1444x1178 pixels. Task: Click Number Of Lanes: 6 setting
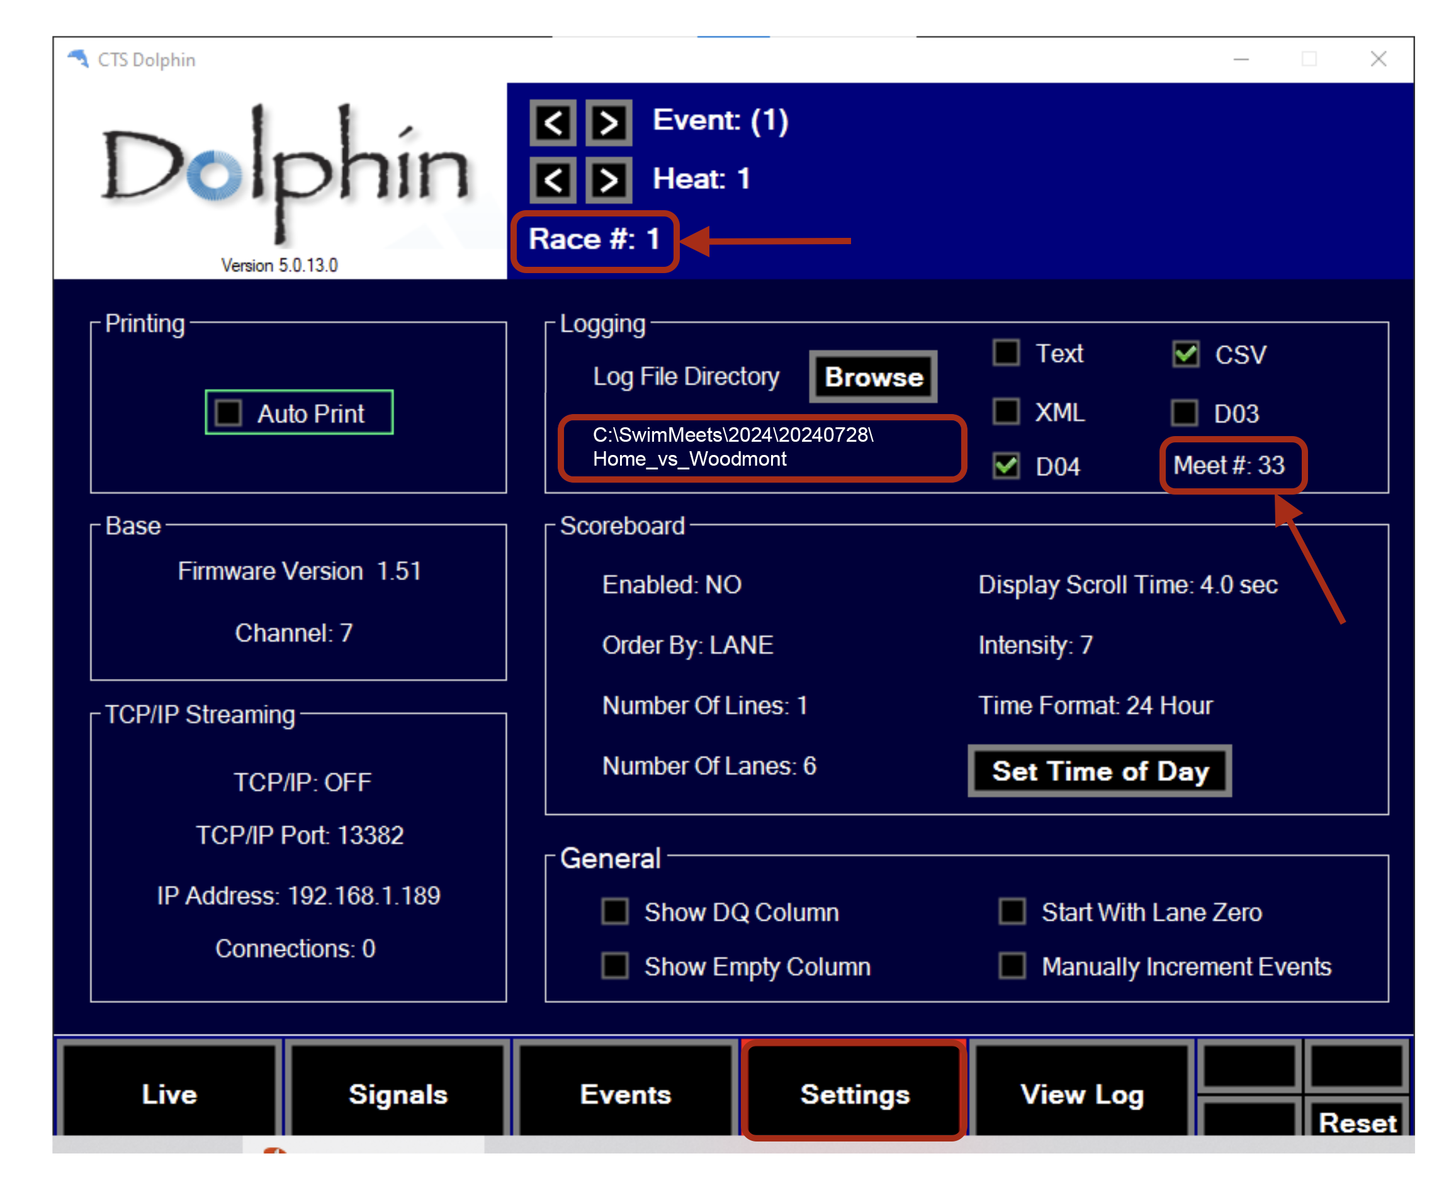(709, 766)
